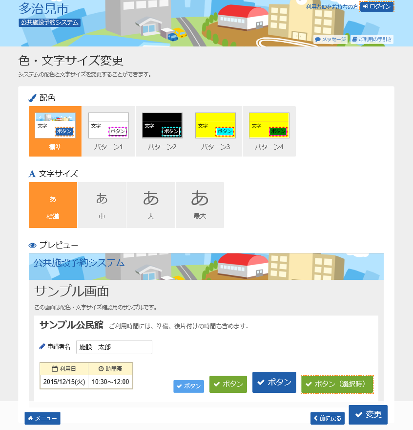Click the サンプル画面 heading
This screenshot has height=430, width=413.
[72, 291]
